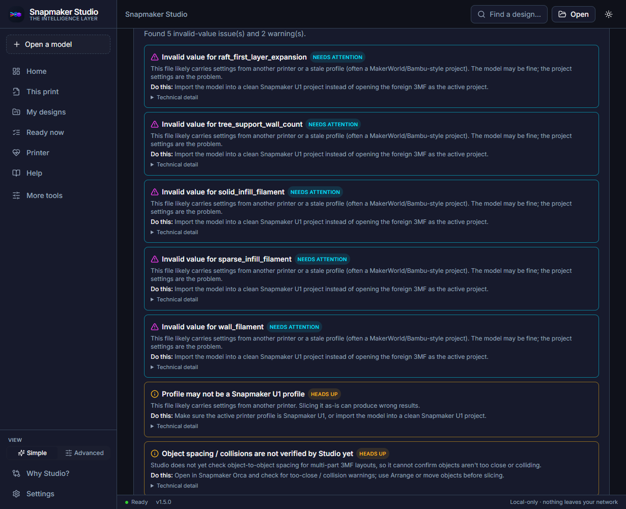Click the warning triangle beside solid_infill_filament

pyautogui.click(x=155, y=192)
